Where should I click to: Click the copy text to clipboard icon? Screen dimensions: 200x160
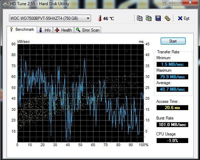point(139,18)
